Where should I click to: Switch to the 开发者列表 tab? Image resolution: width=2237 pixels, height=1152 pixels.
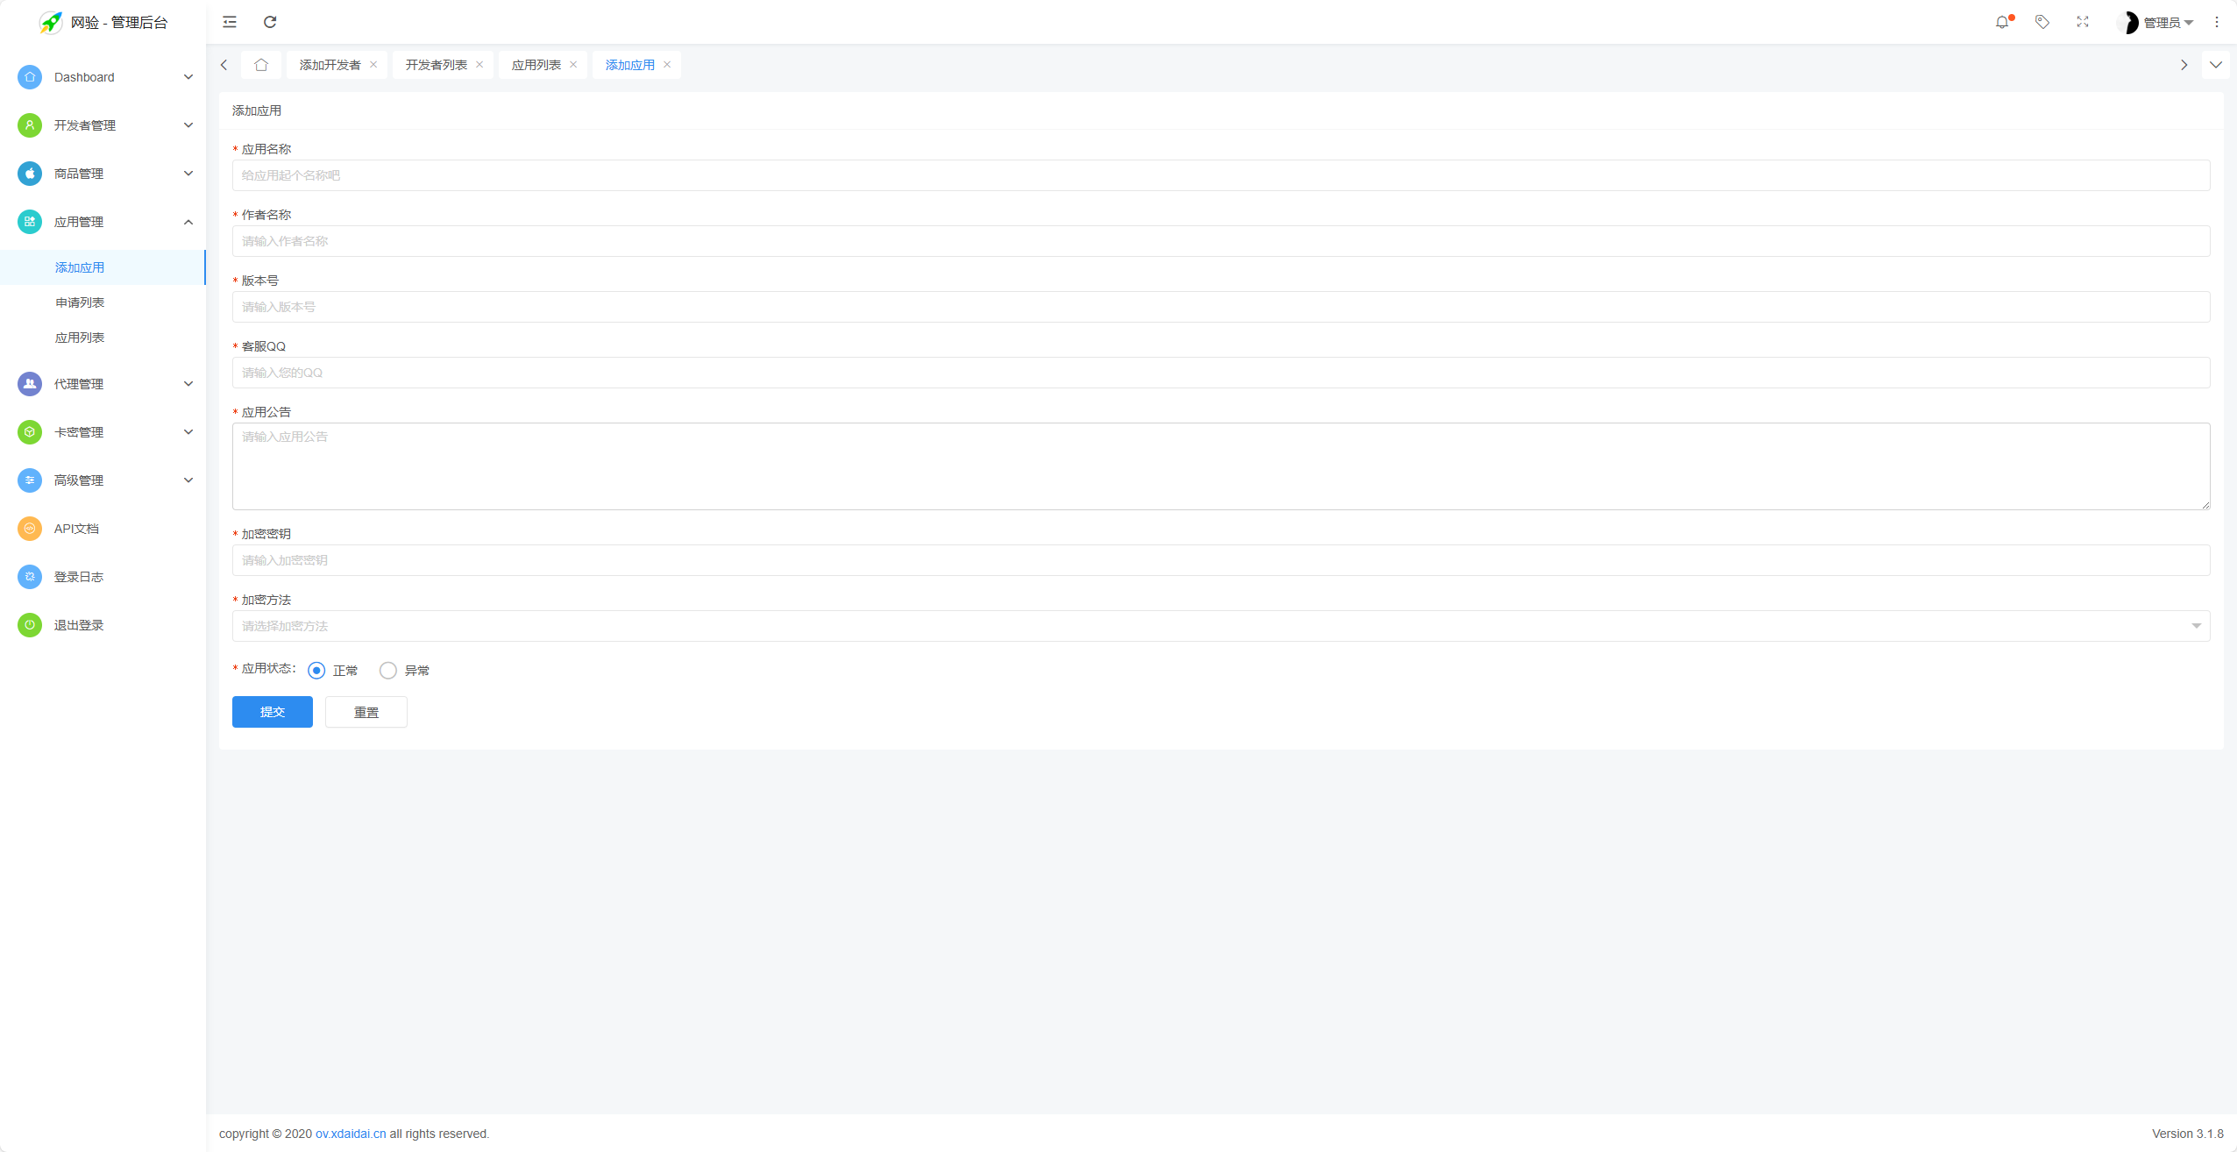coord(436,65)
